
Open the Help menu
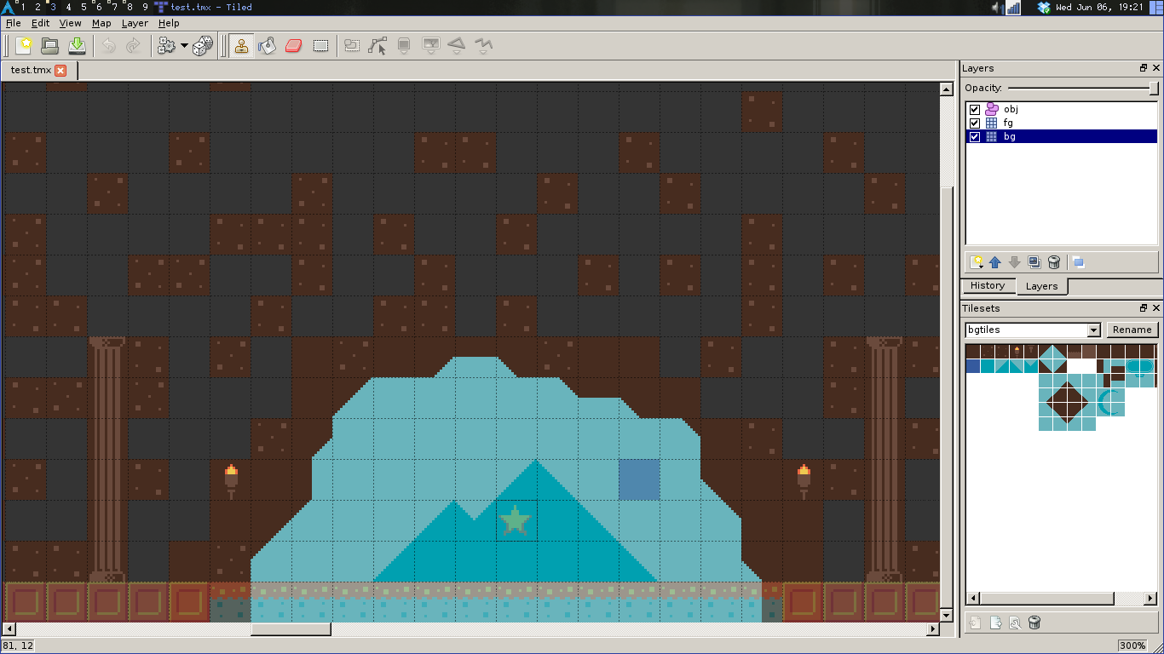click(x=169, y=23)
